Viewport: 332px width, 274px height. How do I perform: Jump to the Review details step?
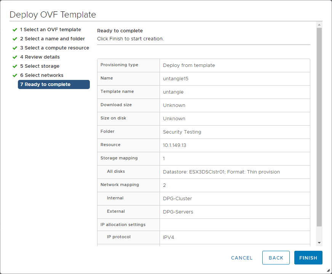click(40, 57)
